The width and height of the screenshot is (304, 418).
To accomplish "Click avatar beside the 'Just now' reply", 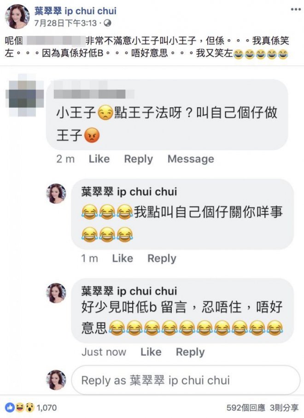I will point(56,293).
